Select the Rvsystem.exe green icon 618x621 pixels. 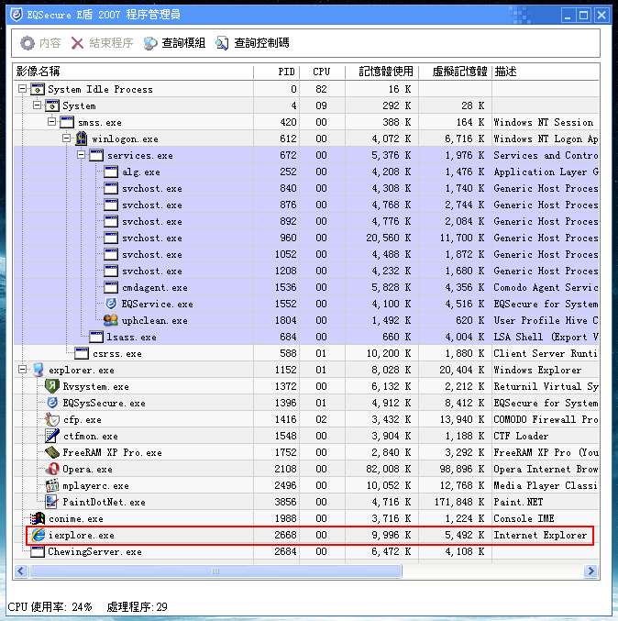pyautogui.click(x=52, y=386)
